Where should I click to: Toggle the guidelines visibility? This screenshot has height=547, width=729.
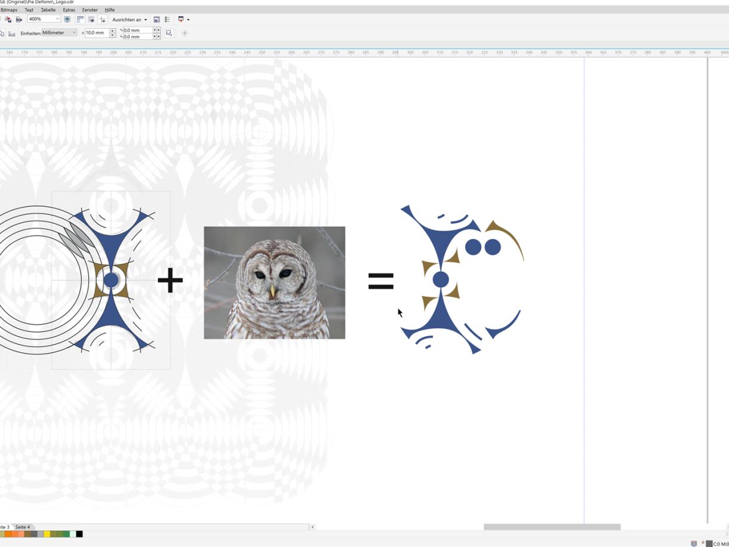click(102, 20)
